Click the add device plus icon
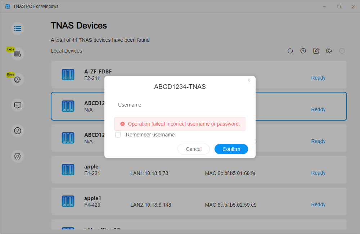Viewport: 360px width, 234px height. (303, 51)
